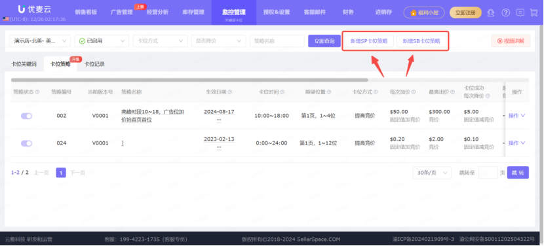Click the US flag timezone icon
The width and height of the screenshot is (544, 246).
5,19
